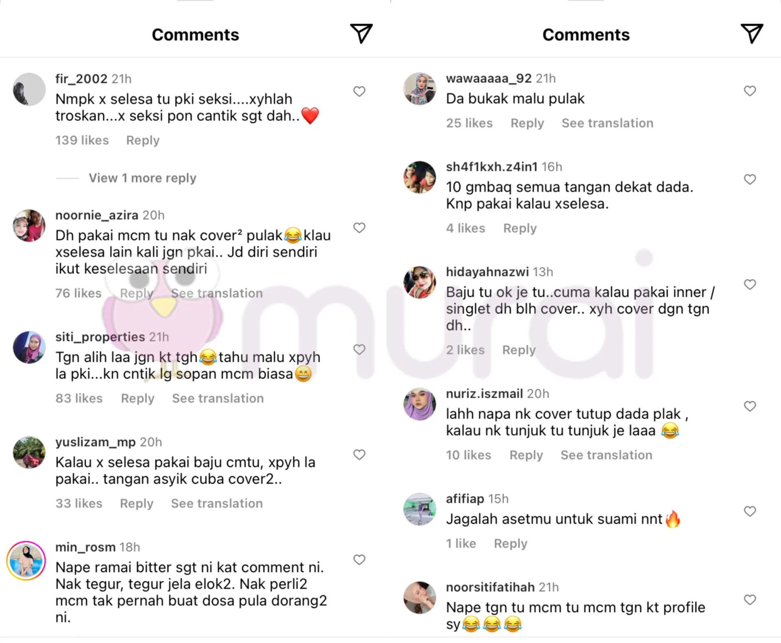Show translation for yuslizam_mp's comment
Image resolution: width=781 pixels, height=643 pixels.
click(x=217, y=503)
